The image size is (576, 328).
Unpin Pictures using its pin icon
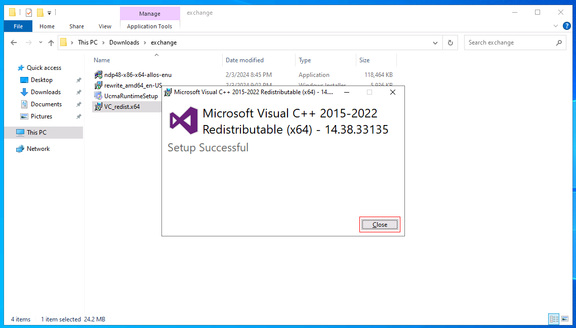coord(78,116)
